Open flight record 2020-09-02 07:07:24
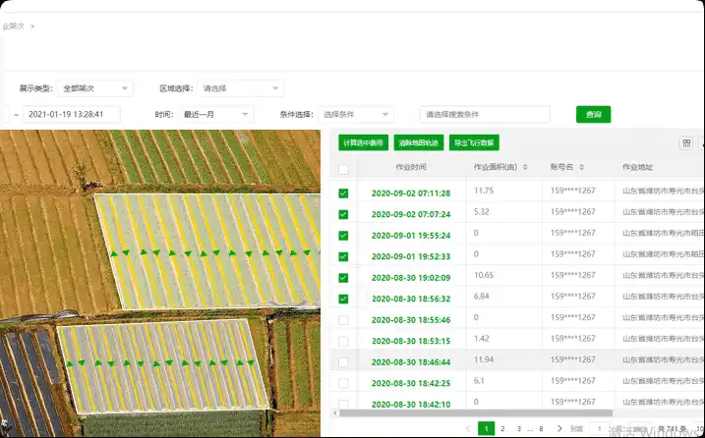This screenshot has width=705, height=438. pyautogui.click(x=411, y=214)
